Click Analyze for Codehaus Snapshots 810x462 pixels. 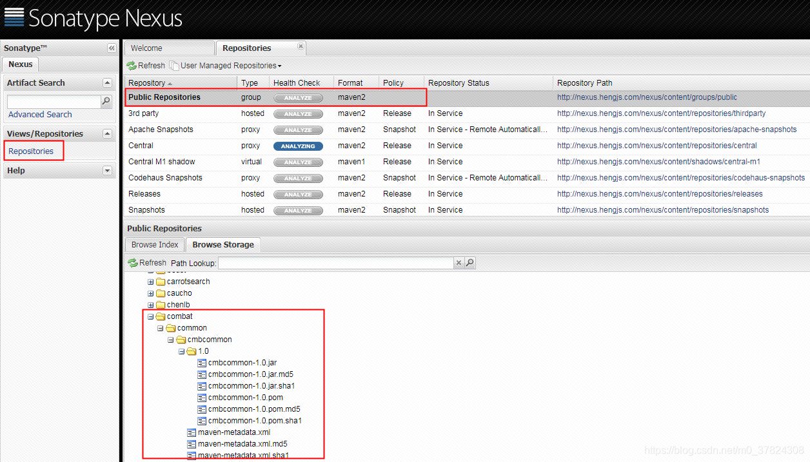click(x=298, y=178)
